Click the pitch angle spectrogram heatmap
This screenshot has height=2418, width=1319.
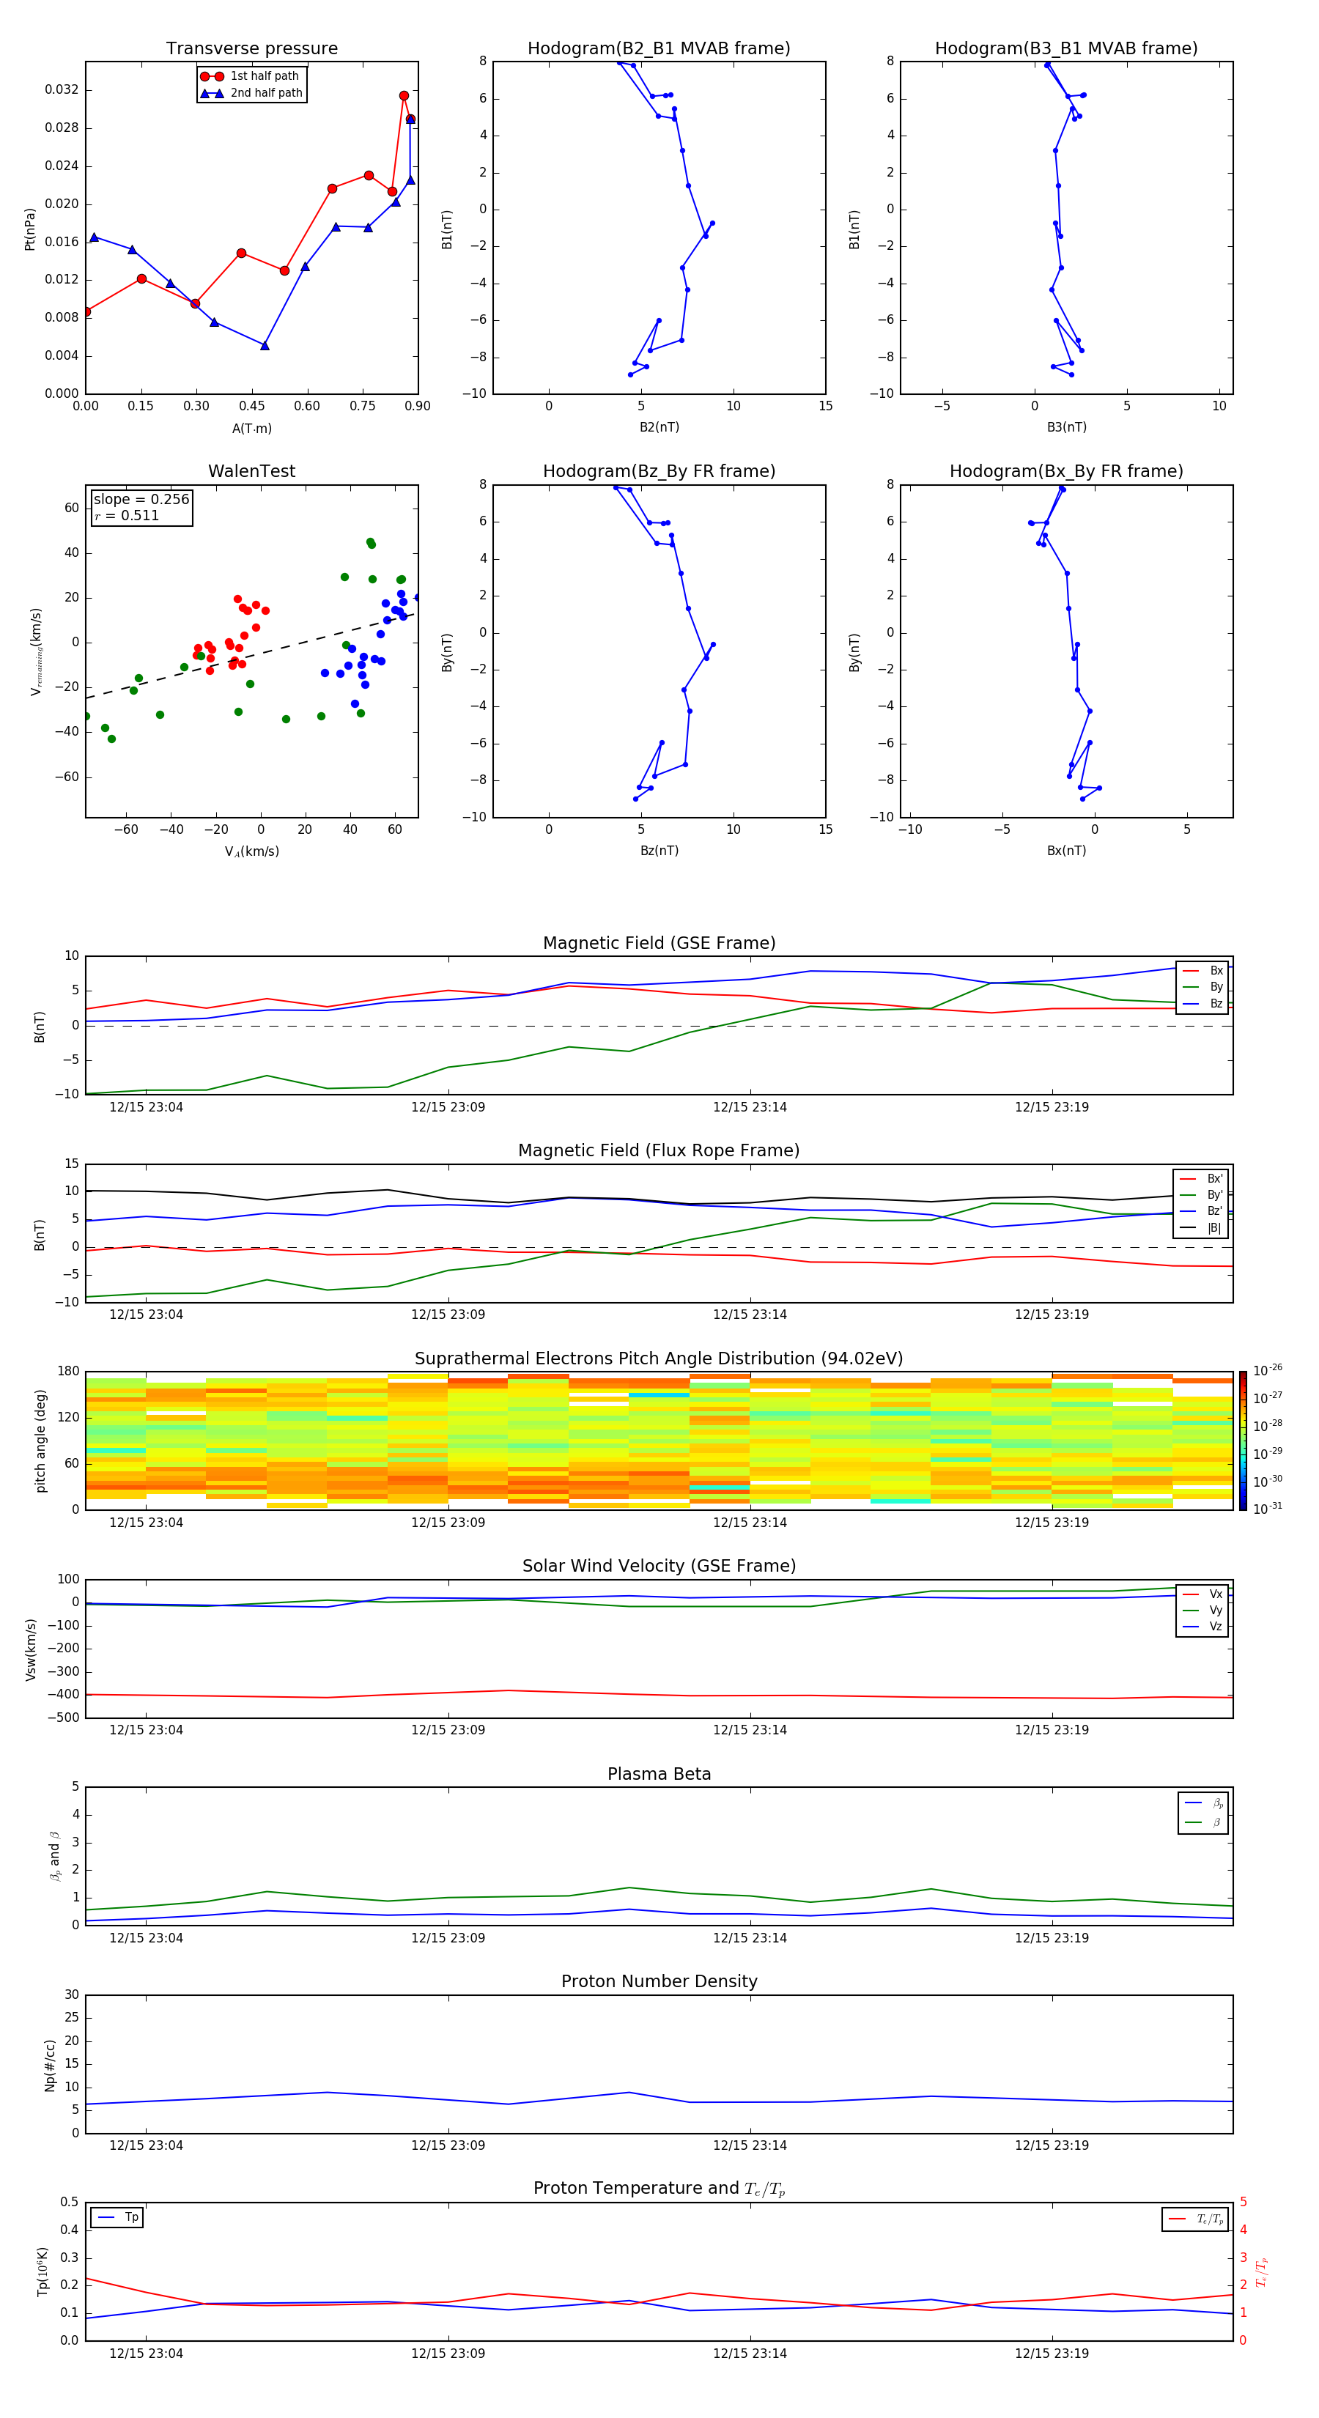(659, 1440)
